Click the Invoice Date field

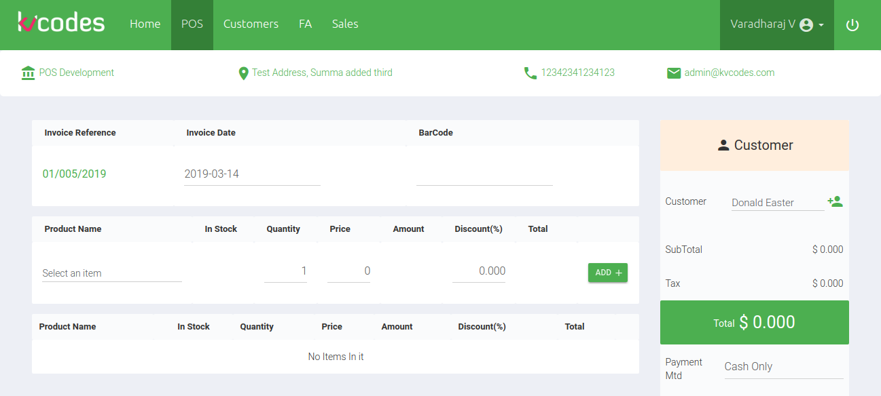coord(252,174)
